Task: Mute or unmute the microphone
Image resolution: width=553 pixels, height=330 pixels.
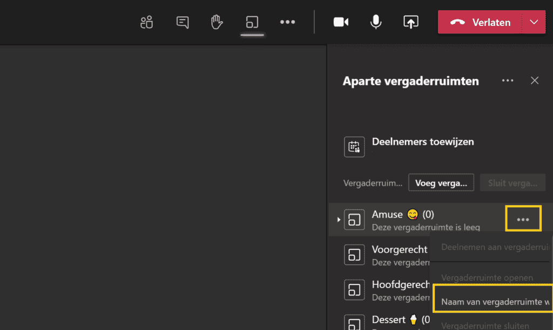Action: [x=376, y=22]
